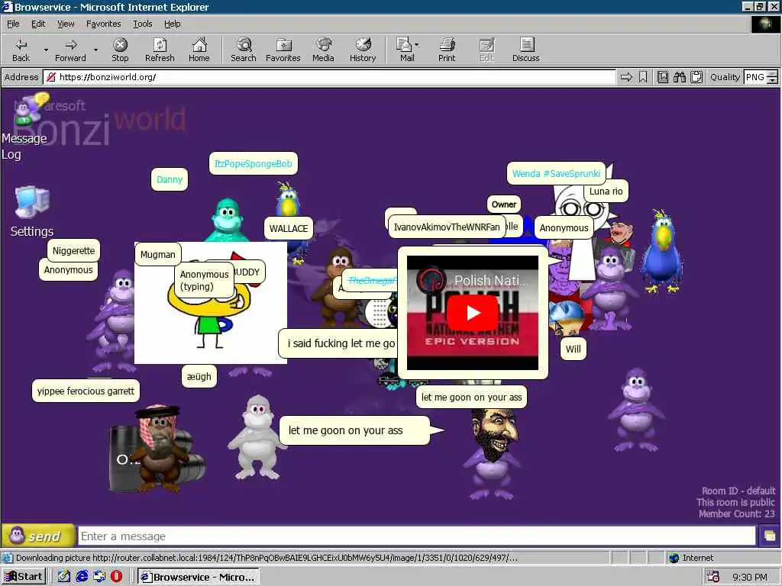The width and height of the screenshot is (782, 586).
Task: Click the Mugman name tag
Action: point(157,255)
